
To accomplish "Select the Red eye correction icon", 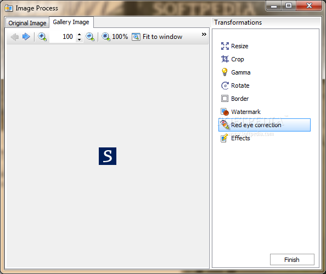I will point(225,125).
